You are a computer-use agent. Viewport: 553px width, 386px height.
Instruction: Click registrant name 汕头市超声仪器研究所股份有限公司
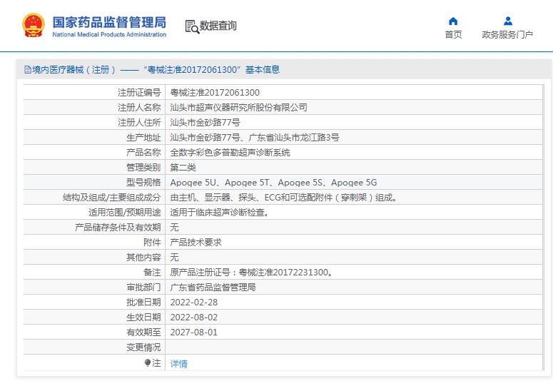point(238,108)
